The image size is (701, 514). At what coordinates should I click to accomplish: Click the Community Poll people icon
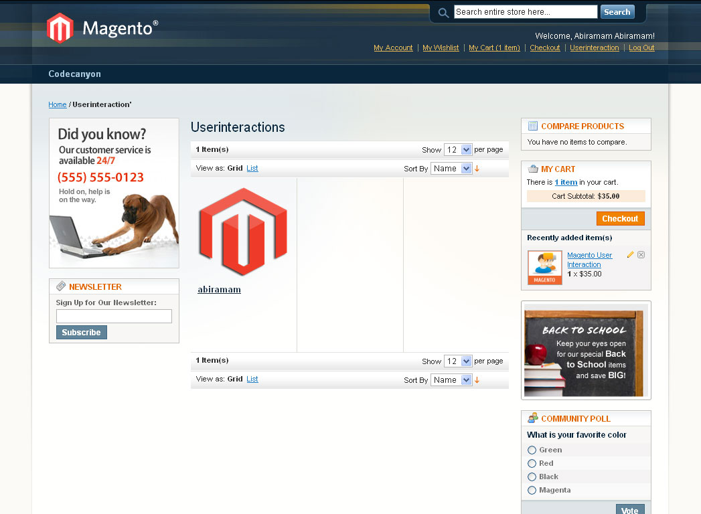(533, 418)
